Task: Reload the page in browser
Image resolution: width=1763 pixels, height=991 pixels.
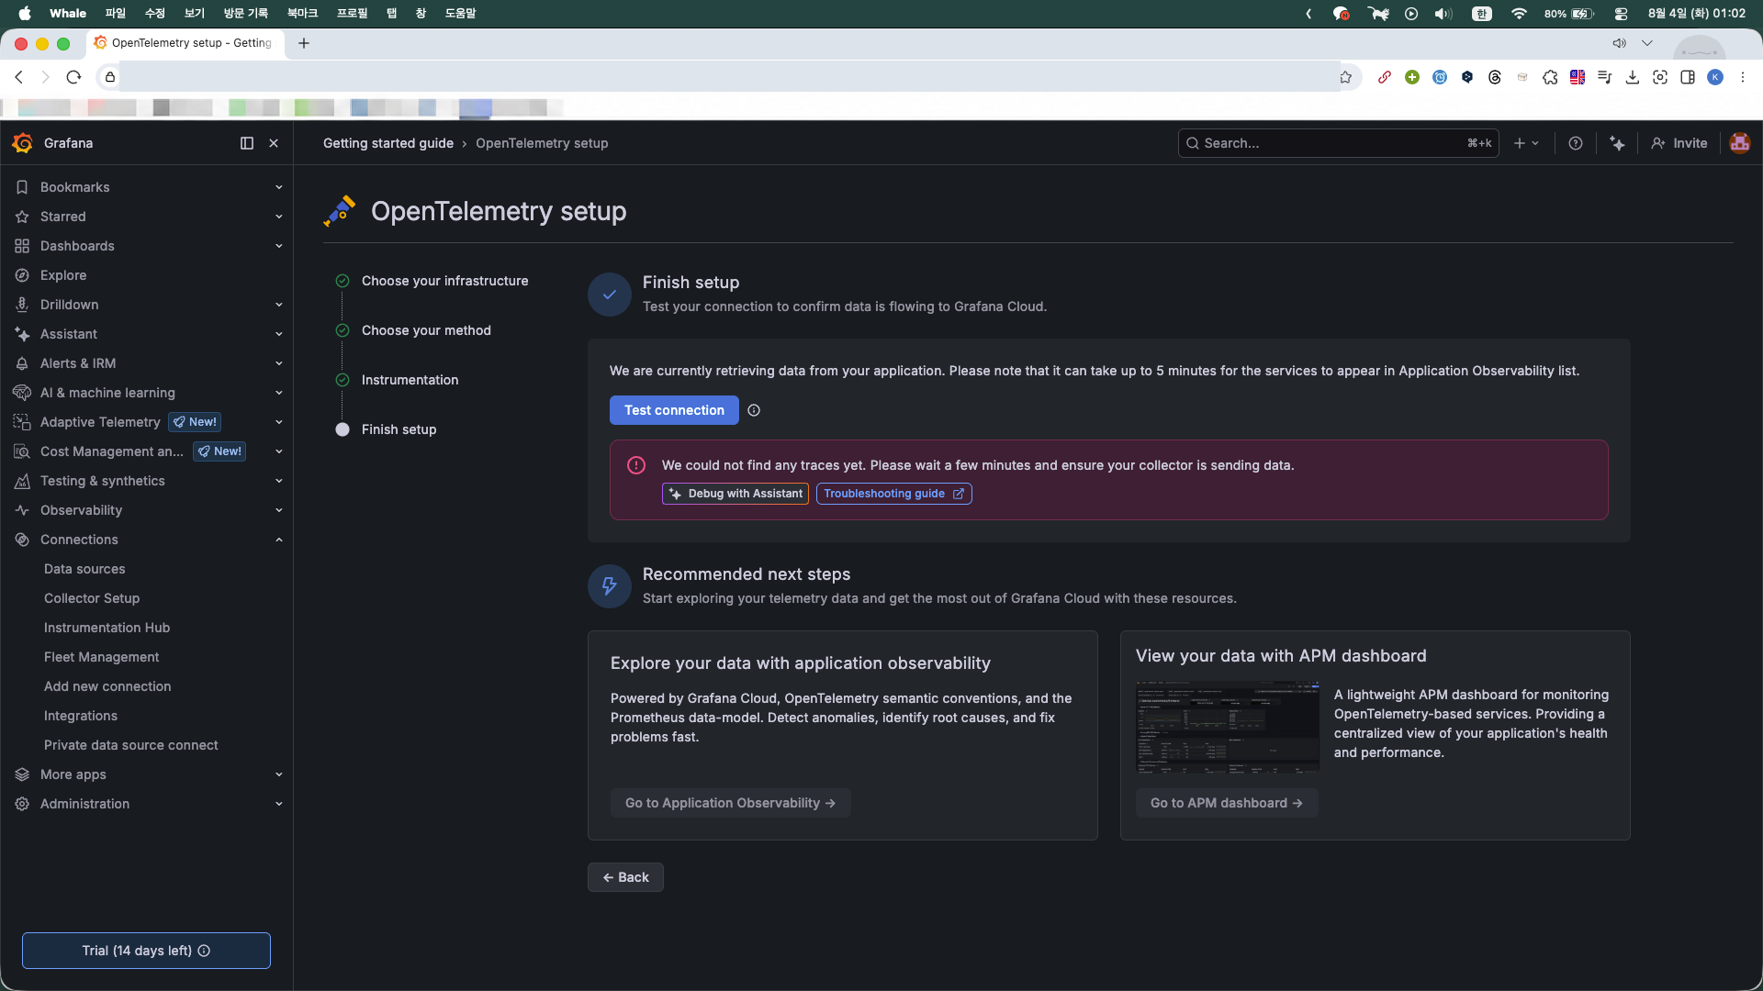Action: coord(74,77)
